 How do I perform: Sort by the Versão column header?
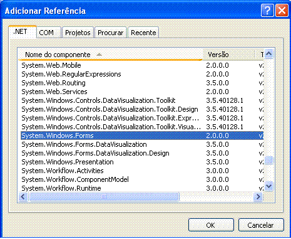point(228,55)
